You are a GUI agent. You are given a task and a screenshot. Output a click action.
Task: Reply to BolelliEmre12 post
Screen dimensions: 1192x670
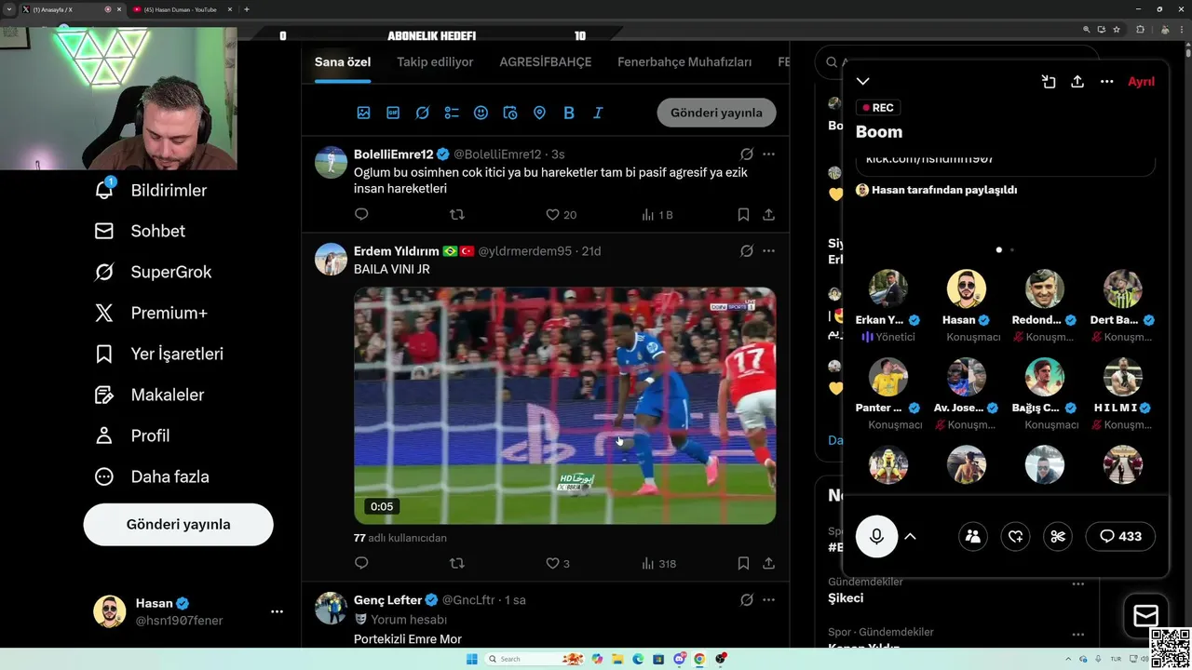click(361, 214)
